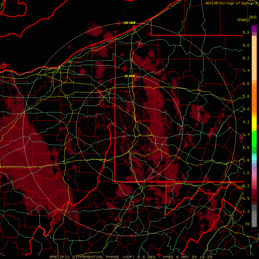Select the 9.8 value on the scale

tap(246, 32)
